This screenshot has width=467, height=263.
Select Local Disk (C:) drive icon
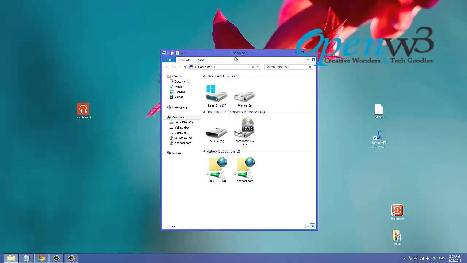click(x=217, y=96)
